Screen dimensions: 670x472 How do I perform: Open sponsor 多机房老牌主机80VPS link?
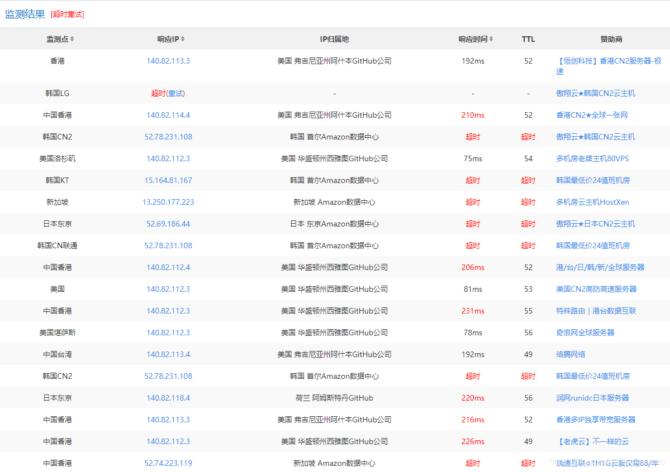pyautogui.click(x=592, y=158)
